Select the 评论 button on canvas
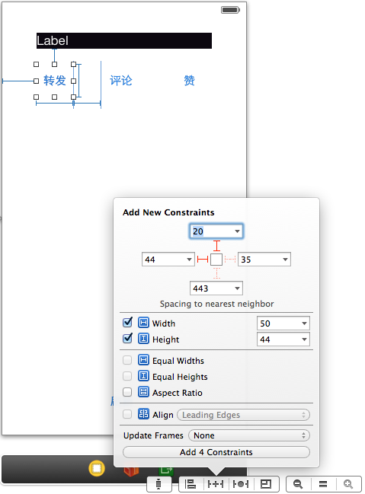 click(x=121, y=81)
